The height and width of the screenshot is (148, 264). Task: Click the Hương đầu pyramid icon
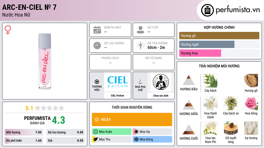(189, 80)
